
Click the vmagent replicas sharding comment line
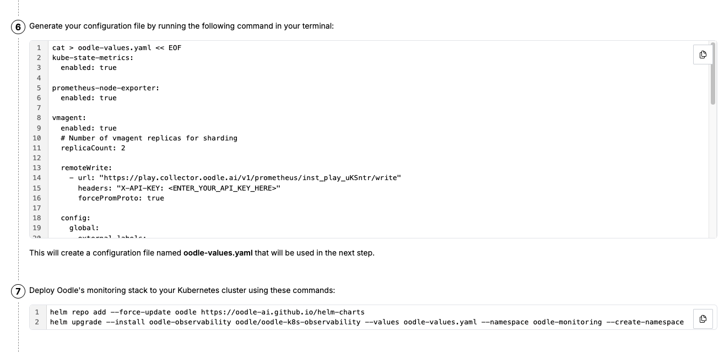pos(149,138)
